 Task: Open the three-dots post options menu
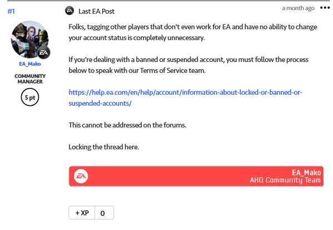coord(325,8)
